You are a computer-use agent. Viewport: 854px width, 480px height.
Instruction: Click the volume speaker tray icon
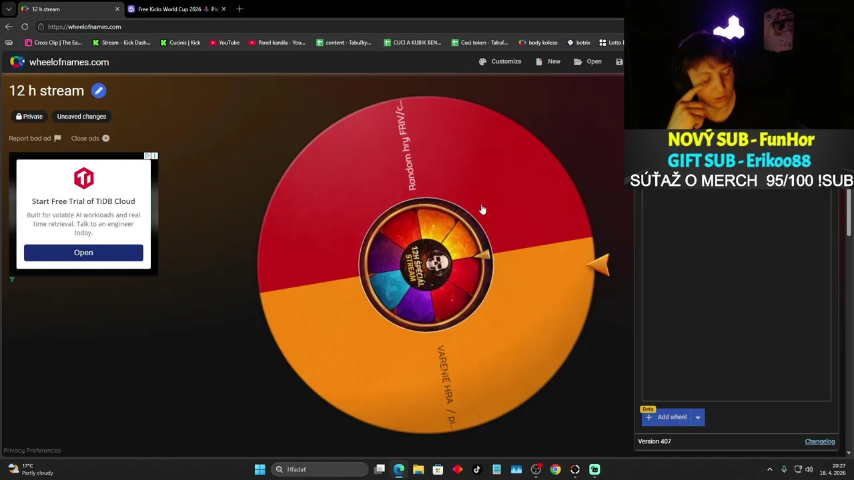coord(809,469)
